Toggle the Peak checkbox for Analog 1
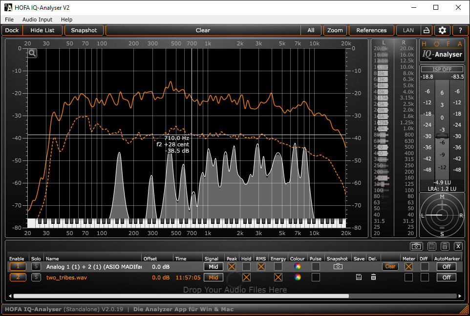The image size is (470, 316). tap(232, 267)
